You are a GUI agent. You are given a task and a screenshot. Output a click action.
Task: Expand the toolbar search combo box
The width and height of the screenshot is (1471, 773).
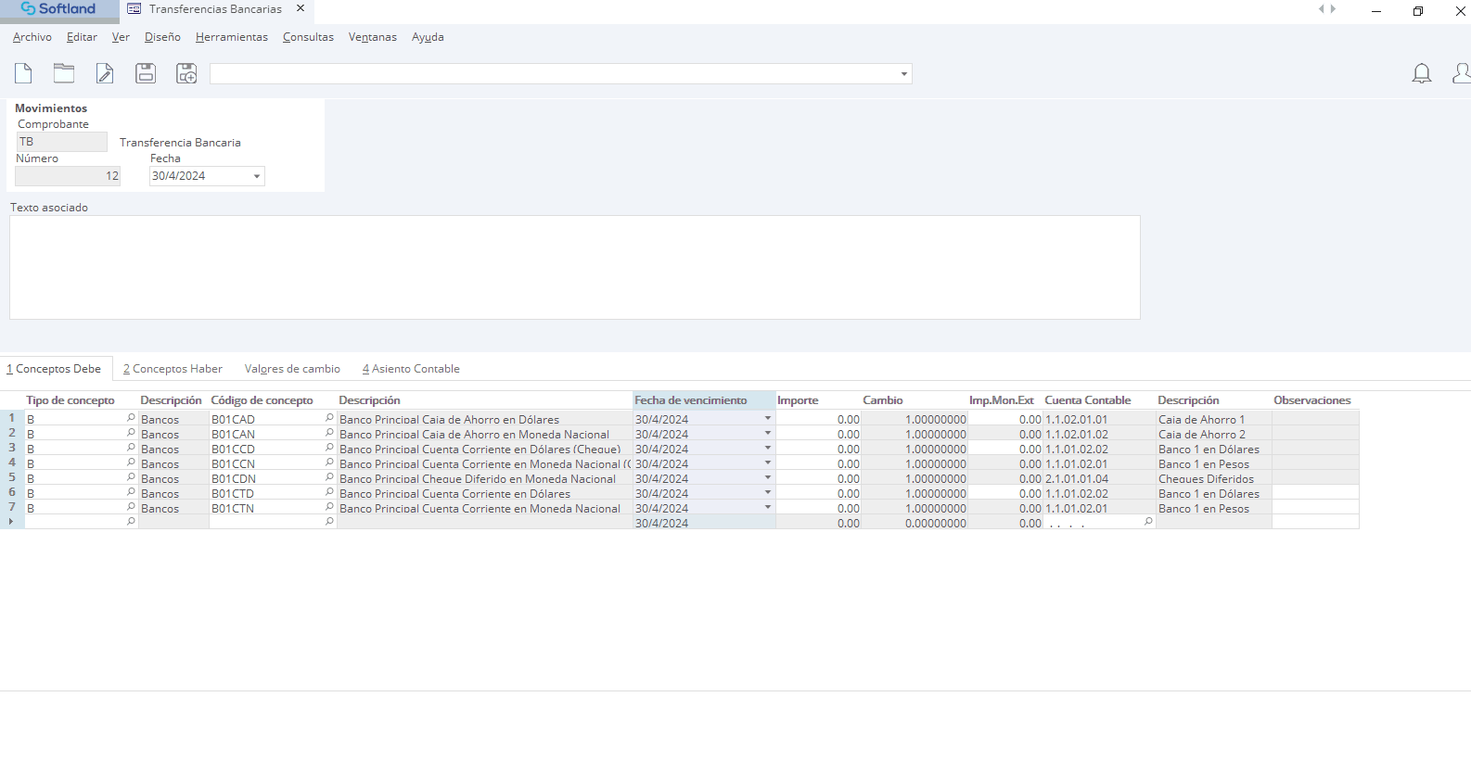pyautogui.click(x=903, y=74)
